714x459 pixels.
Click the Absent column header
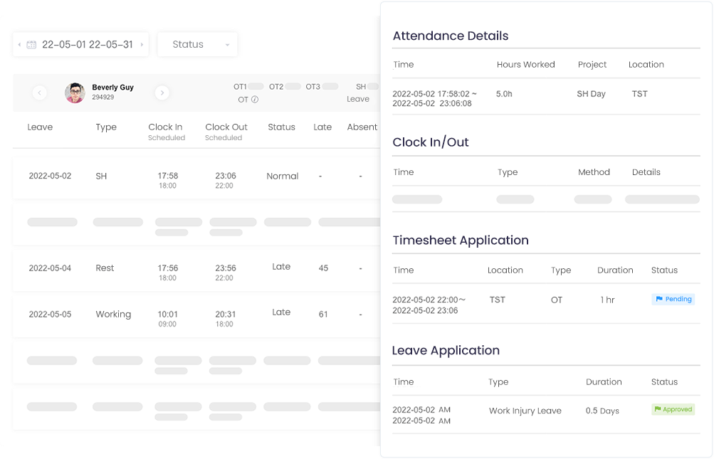(x=362, y=127)
